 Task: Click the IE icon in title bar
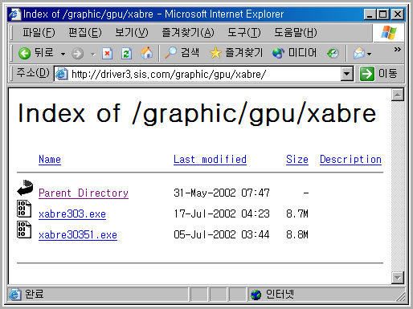14,14
